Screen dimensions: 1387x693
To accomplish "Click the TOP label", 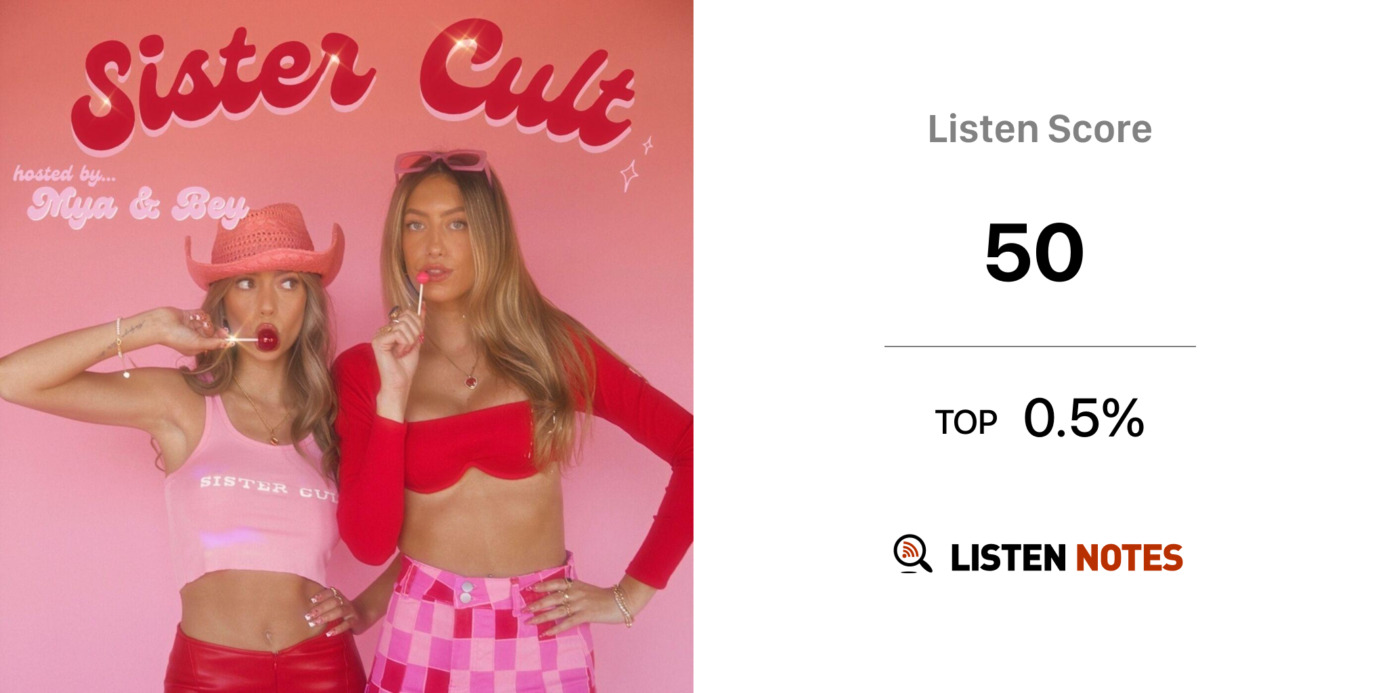I will coord(966,423).
